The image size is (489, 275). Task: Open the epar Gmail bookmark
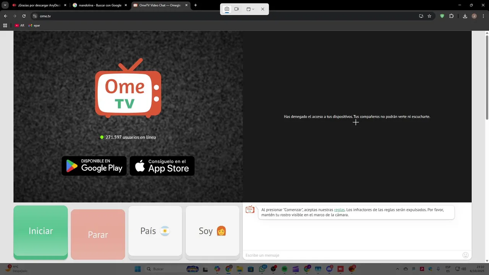pos(34,26)
